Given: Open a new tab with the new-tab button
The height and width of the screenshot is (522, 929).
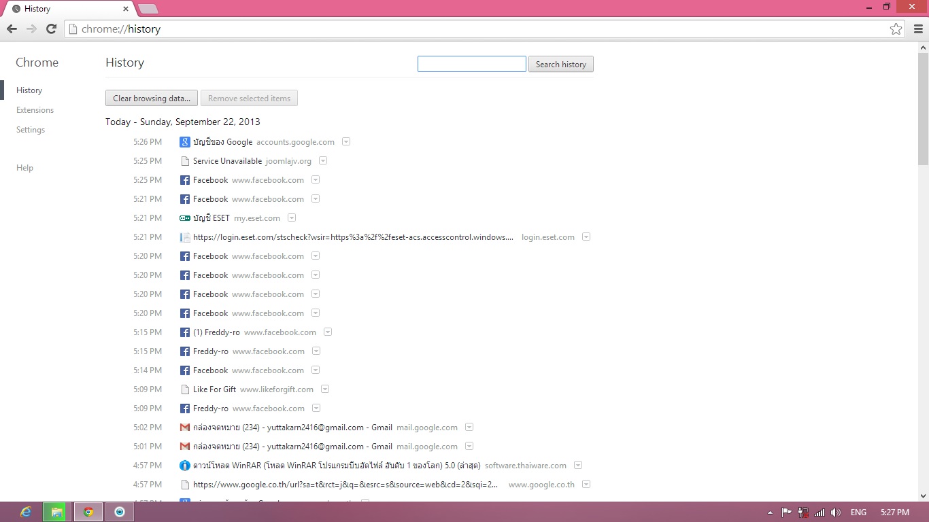Looking at the screenshot, I should click(x=148, y=9).
